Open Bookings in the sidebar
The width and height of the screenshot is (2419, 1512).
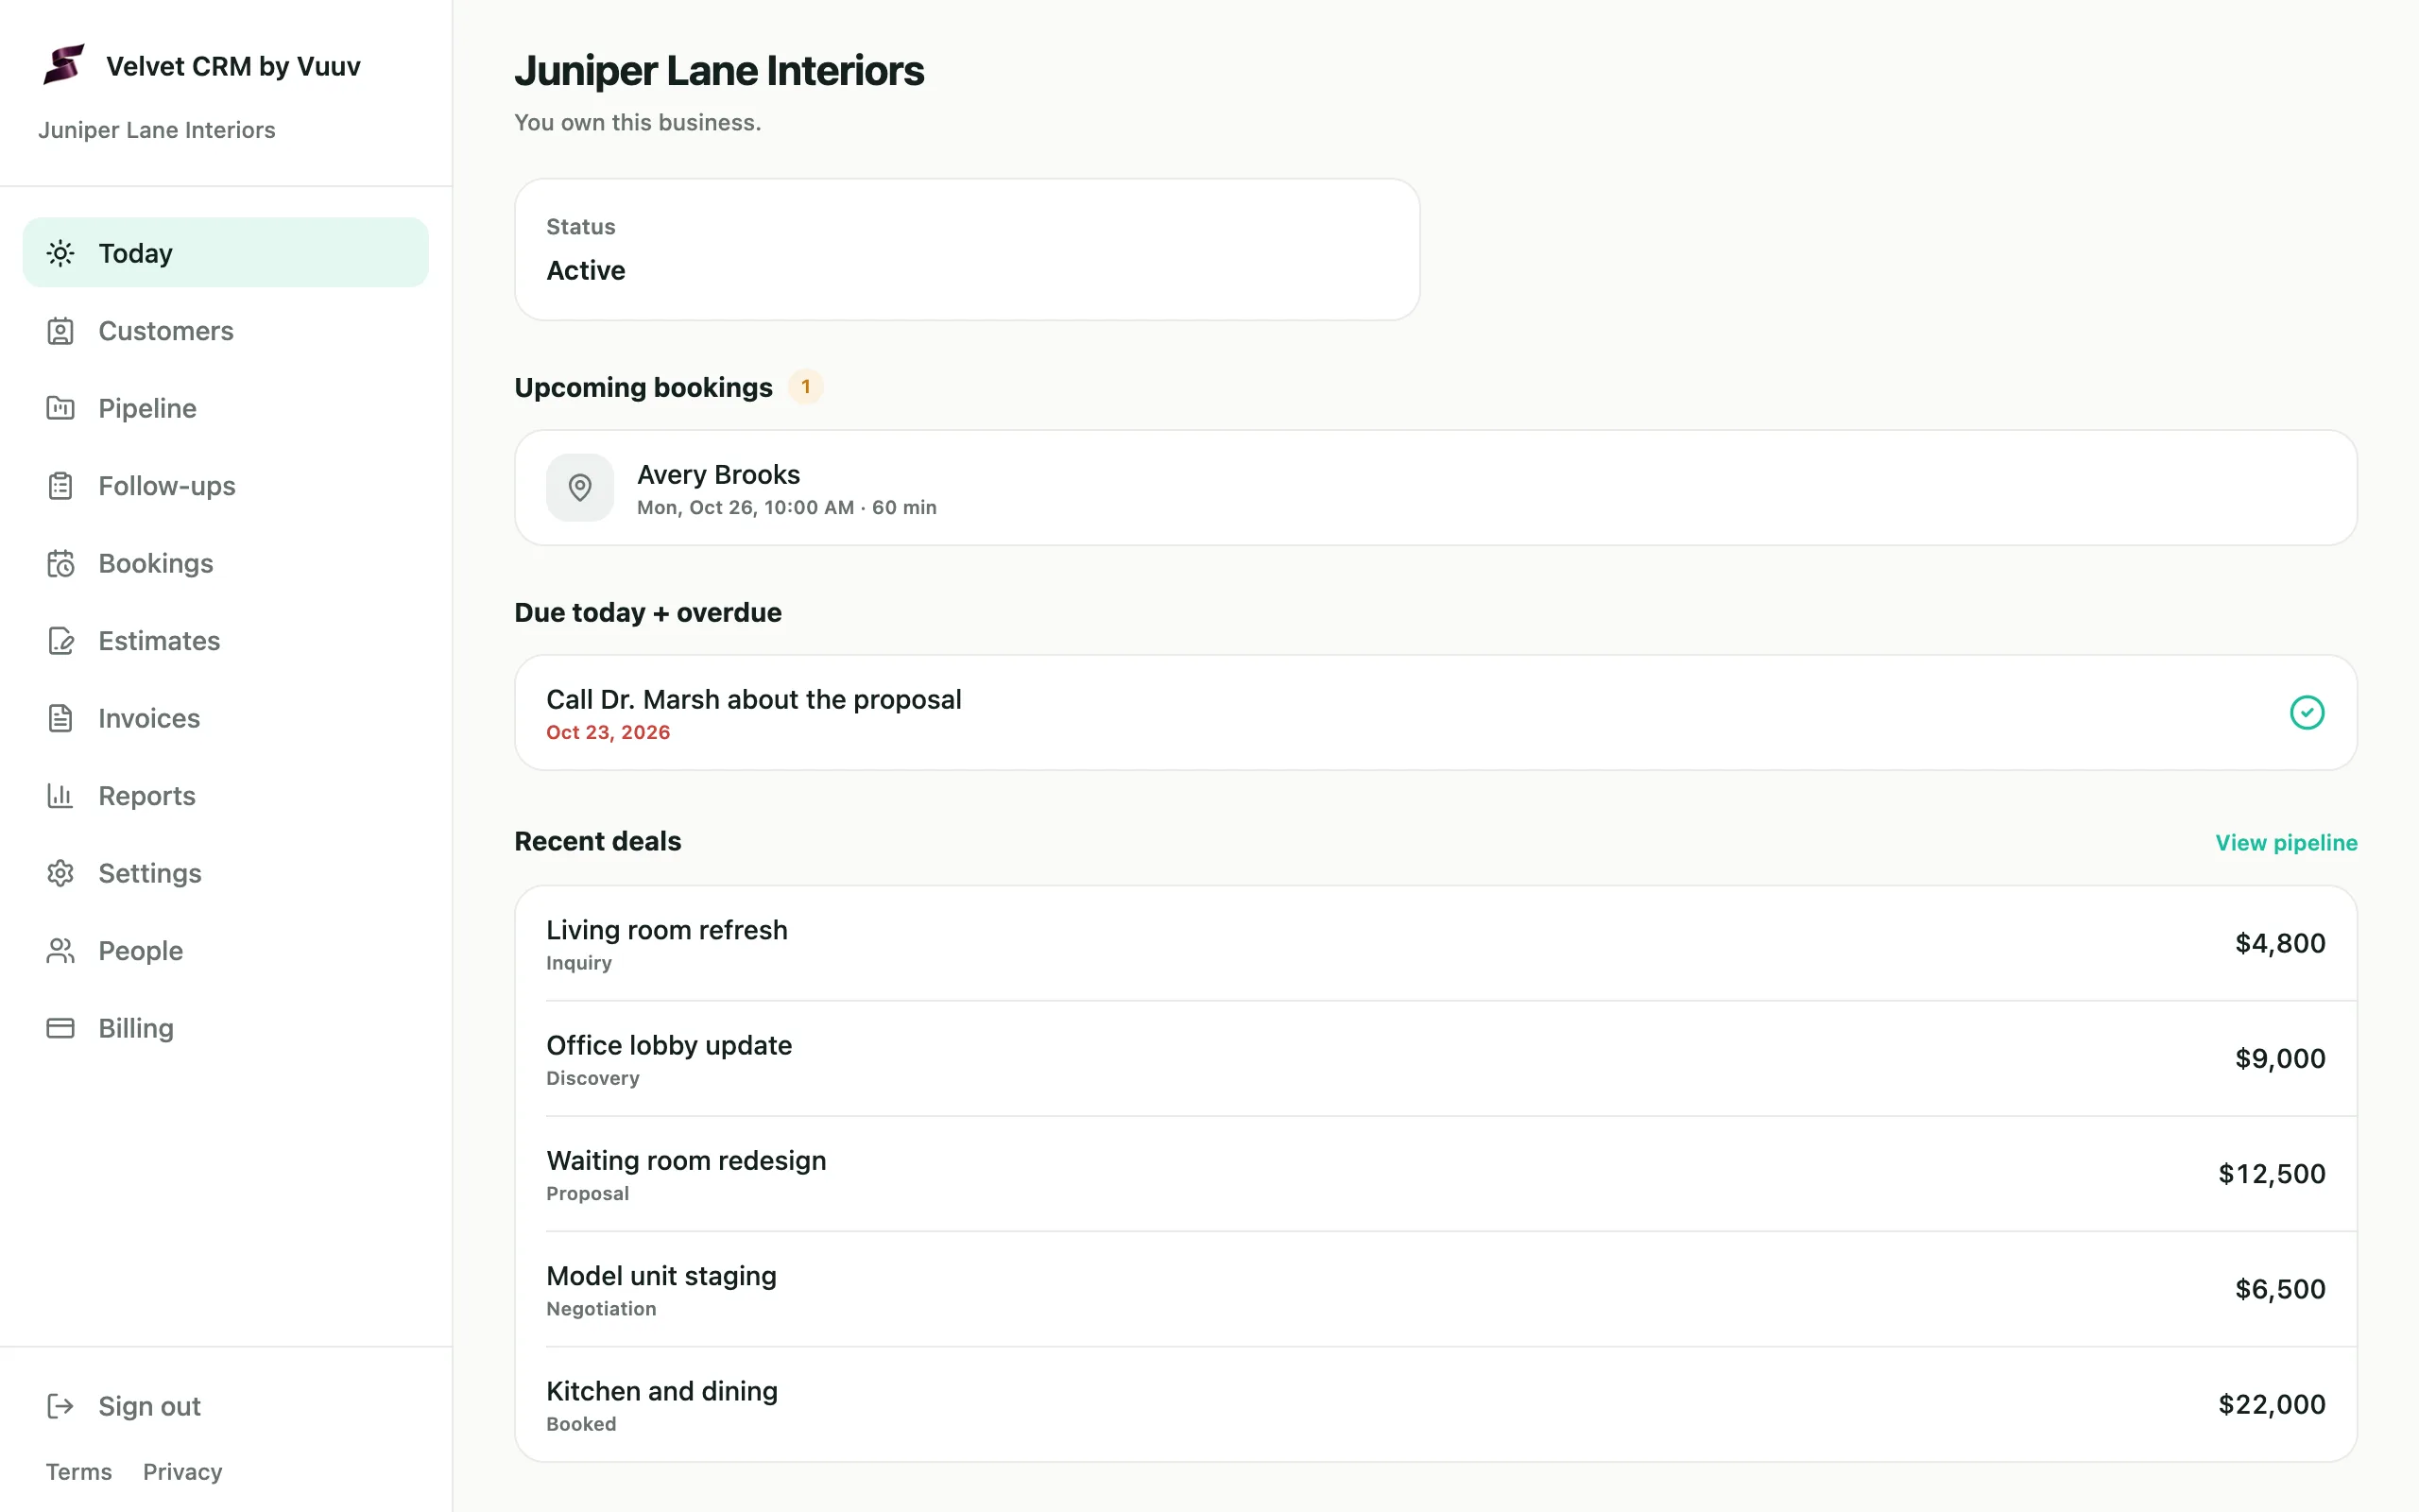[226, 563]
